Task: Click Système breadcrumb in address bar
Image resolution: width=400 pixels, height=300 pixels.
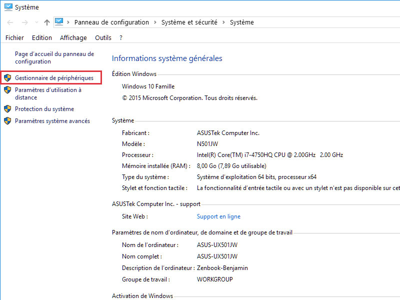Action: point(242,22)
